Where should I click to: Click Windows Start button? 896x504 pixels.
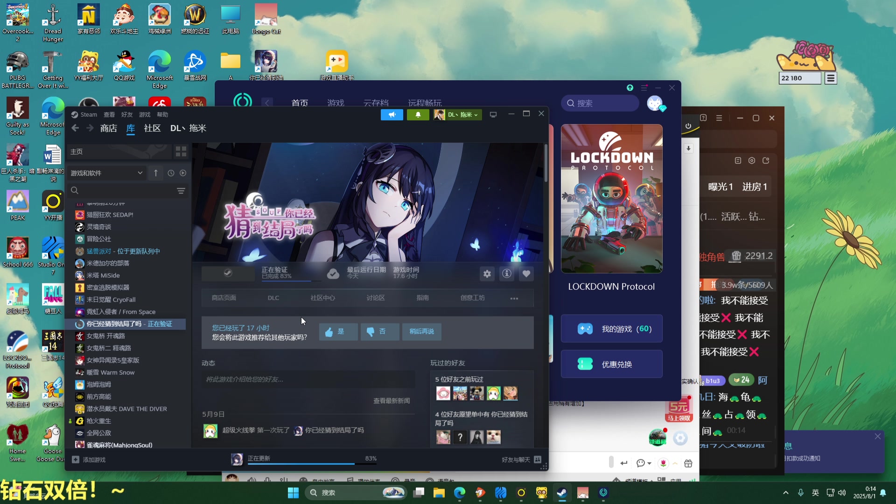(293, 493)
